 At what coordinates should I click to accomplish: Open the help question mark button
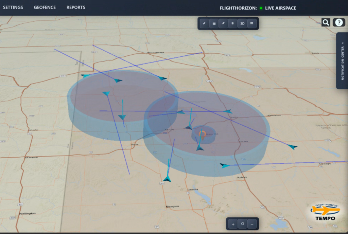(x=339, y=22)
